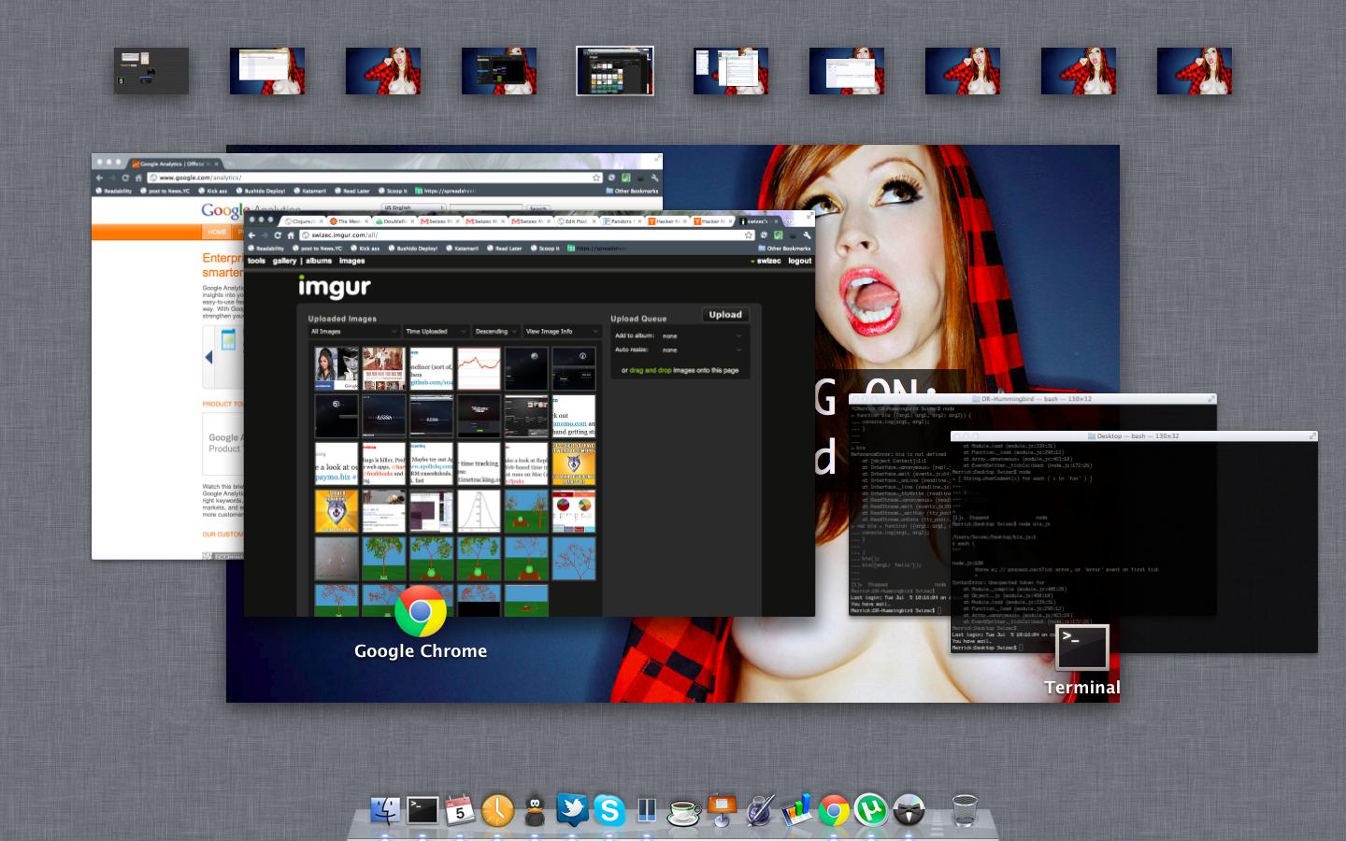This screenshot has height=841, width=1346.
Task: Open the tuxedo bow-tie disc app in dock
Action: (909, 809)
